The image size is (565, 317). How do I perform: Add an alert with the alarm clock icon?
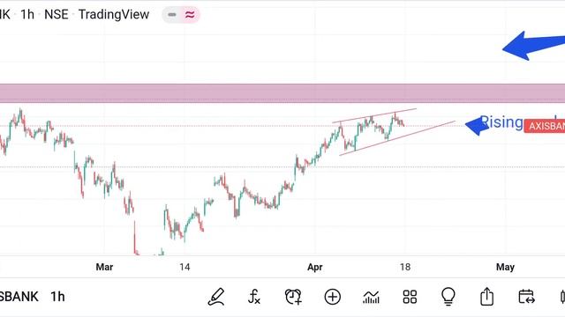(x=293, y=297)
